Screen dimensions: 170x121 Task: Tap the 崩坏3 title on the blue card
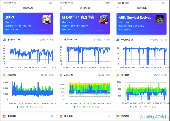(x=10, y=17)
